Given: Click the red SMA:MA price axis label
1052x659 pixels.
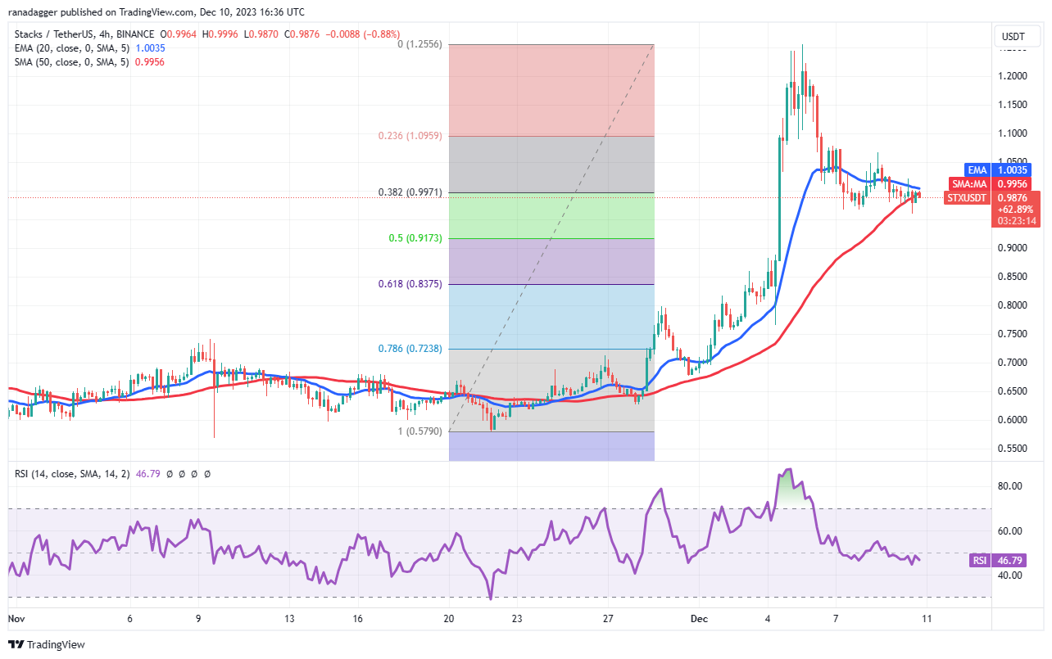Looking at the screenshot, I should coord(967,183).
